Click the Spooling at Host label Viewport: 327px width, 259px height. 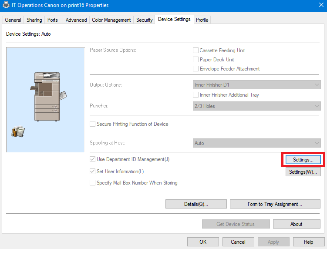point(107,143)
